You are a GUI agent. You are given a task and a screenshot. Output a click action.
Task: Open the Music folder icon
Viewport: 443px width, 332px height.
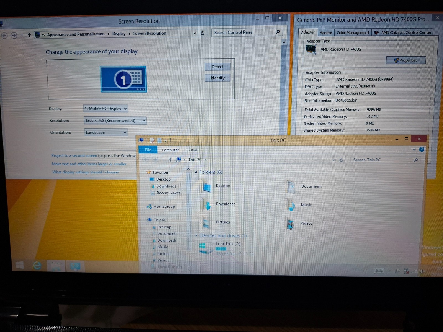click(x=290, y=206)
